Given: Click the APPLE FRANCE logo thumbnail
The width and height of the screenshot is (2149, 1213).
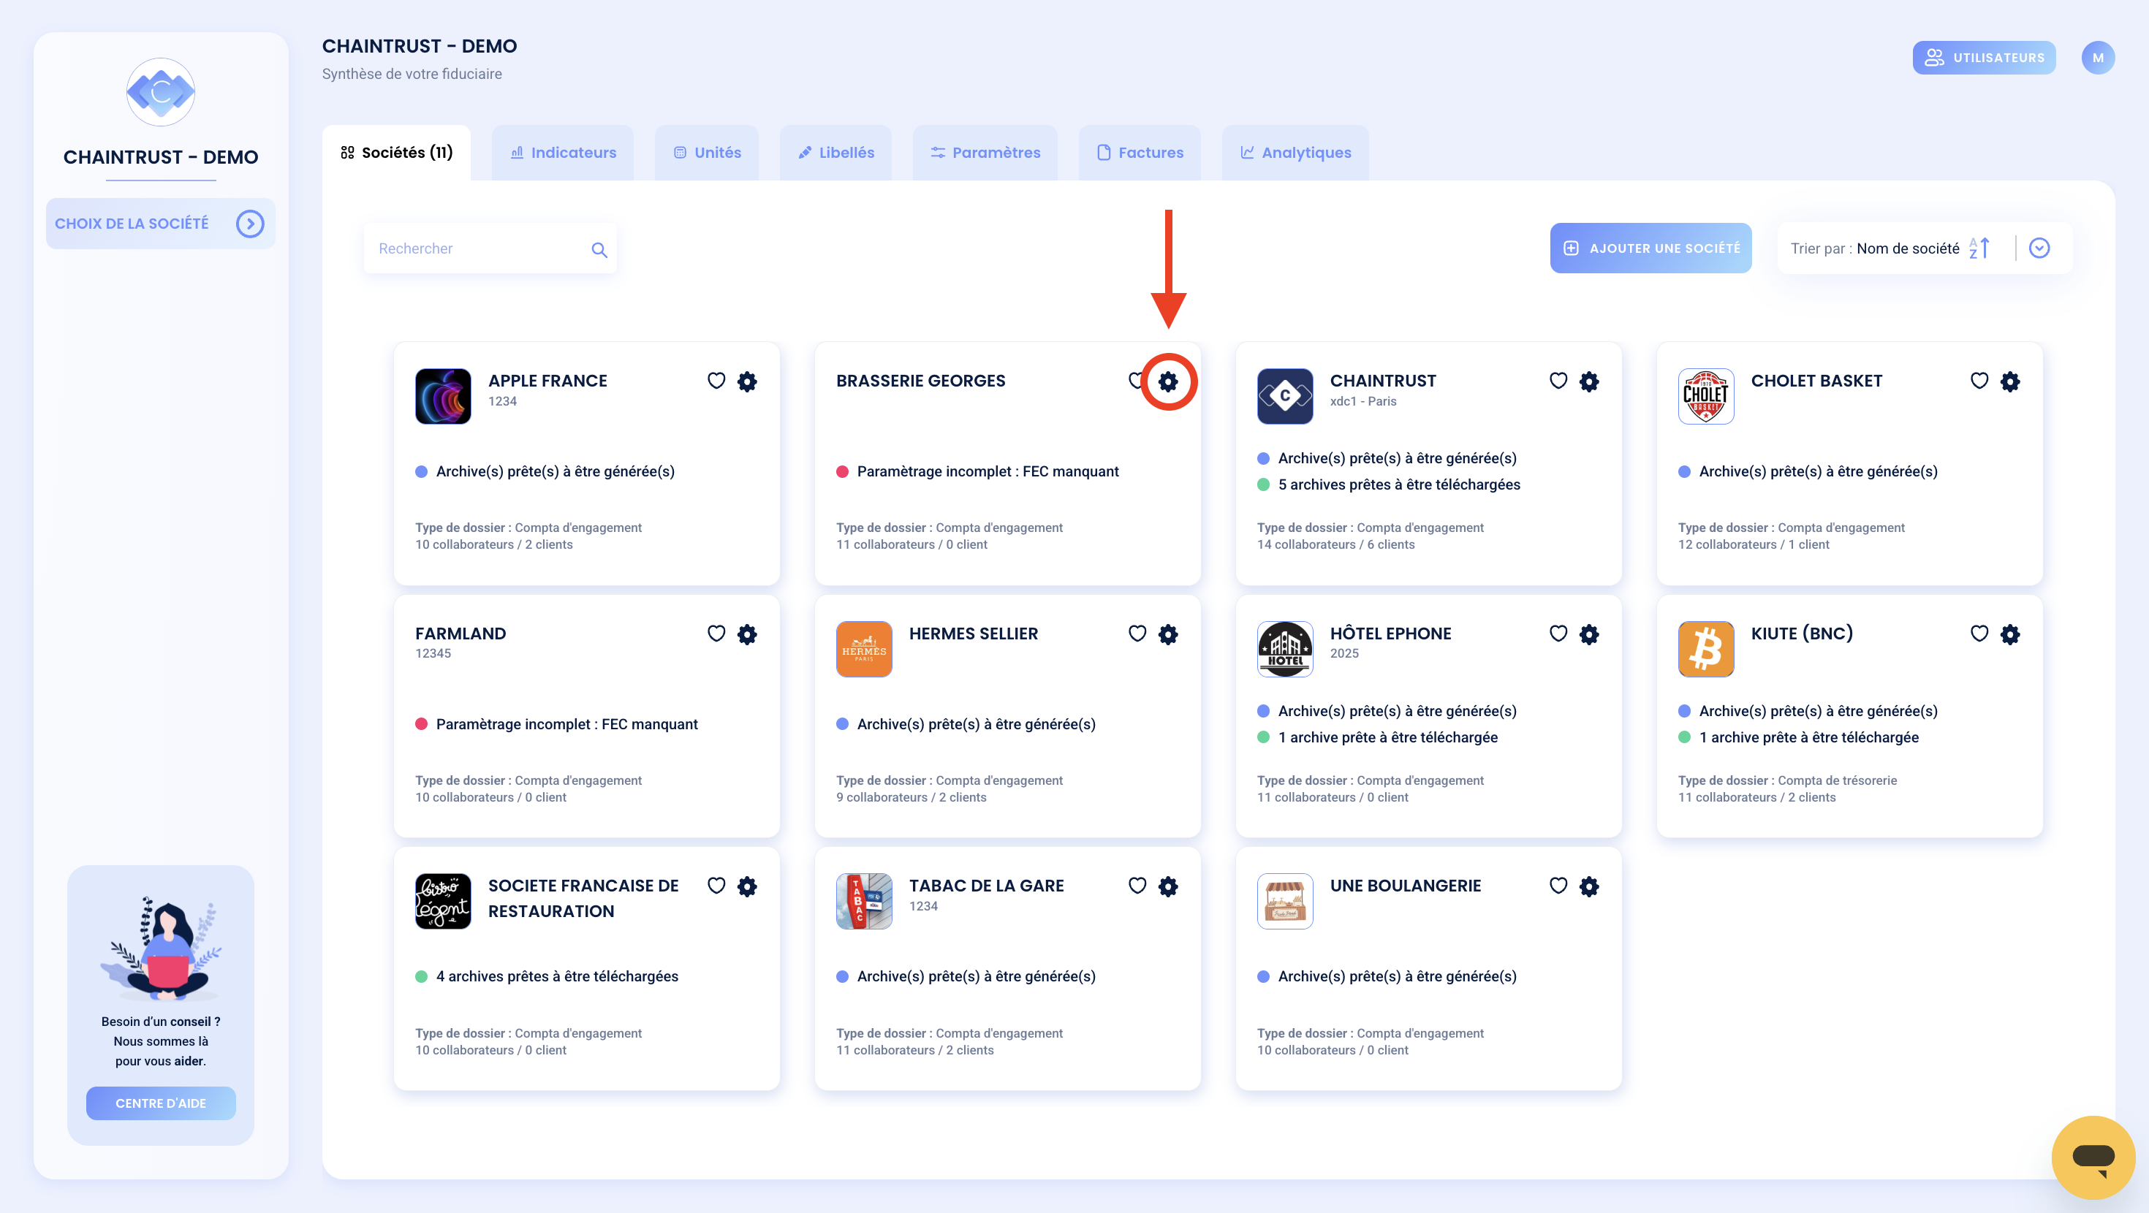Looking at the screenshot, I should tap(443, 396).
